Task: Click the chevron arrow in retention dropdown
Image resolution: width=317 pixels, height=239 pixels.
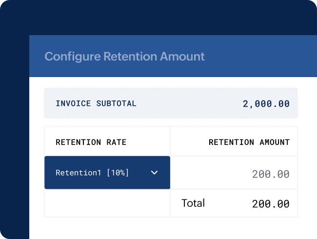Action: (154, 173)
